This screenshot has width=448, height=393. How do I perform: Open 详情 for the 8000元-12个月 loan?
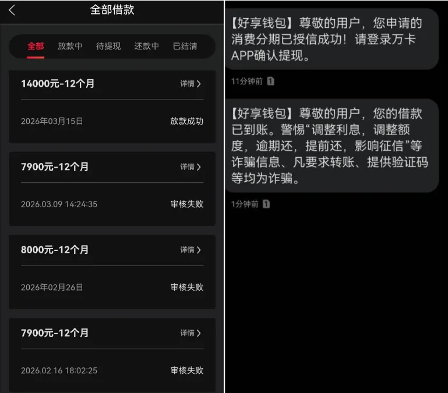coord(191,250)
